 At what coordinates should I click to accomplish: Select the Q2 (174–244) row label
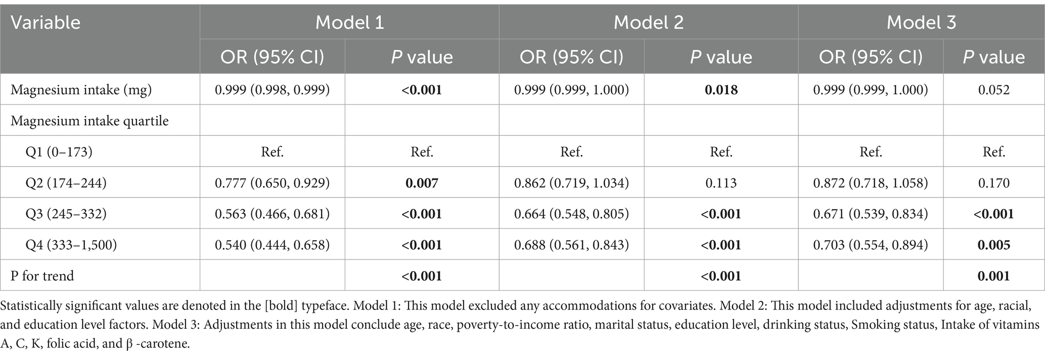pos(66,183)
